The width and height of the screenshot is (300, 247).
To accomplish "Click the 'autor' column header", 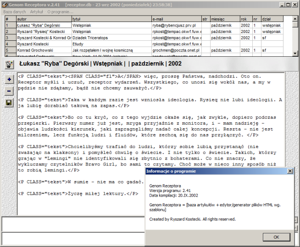I will point(43,20).
